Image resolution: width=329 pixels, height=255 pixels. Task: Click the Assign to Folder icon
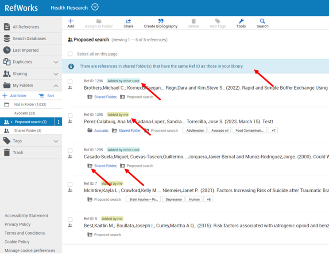[99, 21]
